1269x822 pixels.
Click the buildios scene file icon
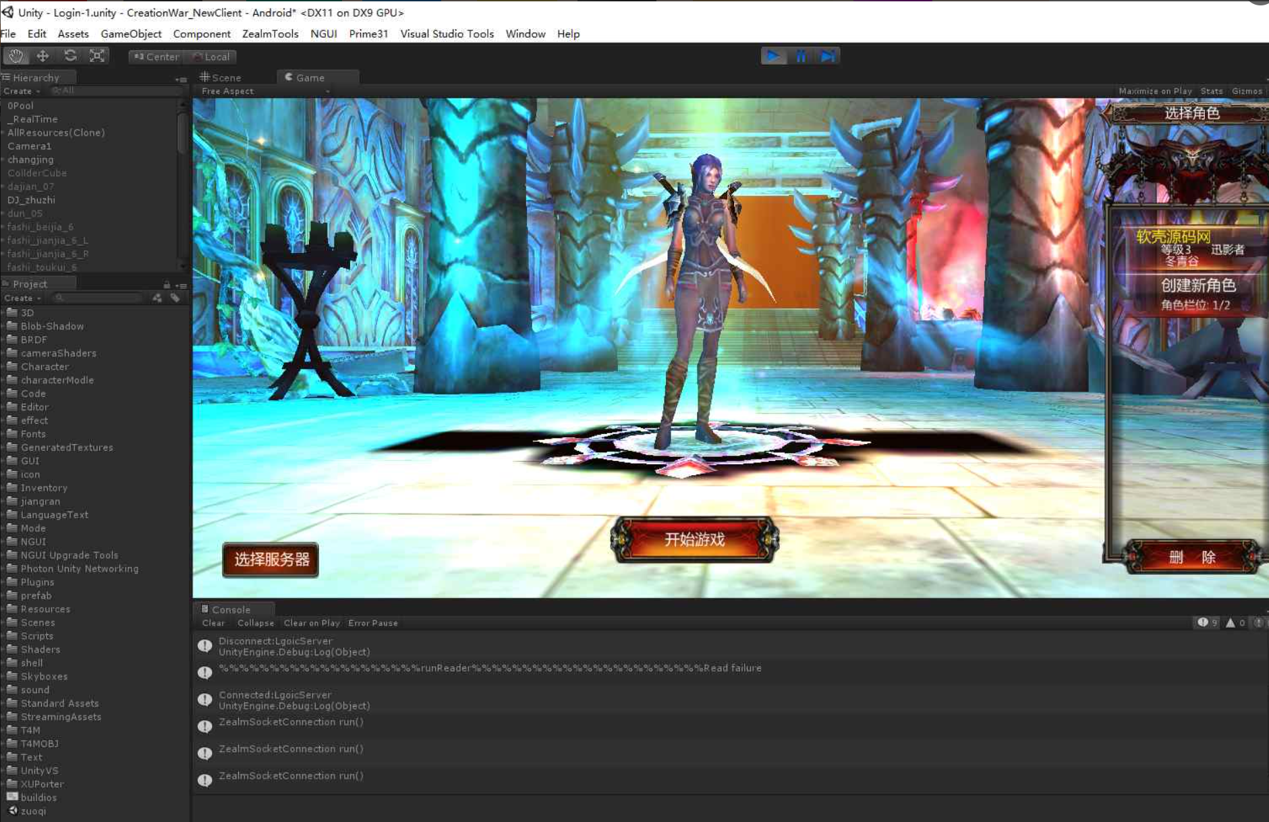coord(12,797)
